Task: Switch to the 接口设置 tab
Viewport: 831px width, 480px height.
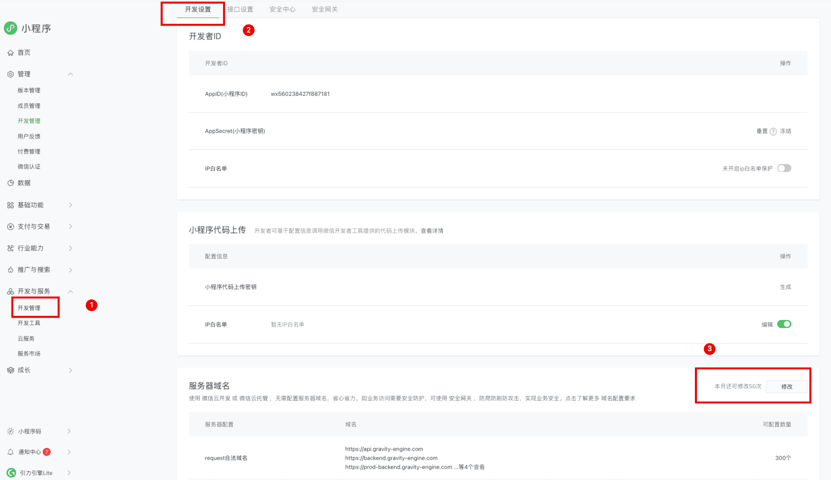Action: click(240, 10)
